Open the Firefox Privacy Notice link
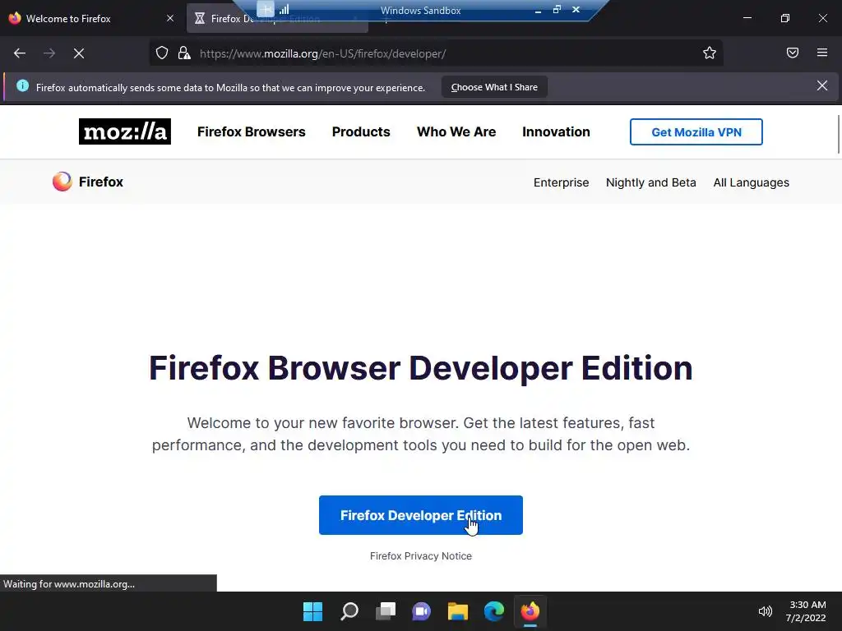842x631 pixels. click(x=420, y=556)
